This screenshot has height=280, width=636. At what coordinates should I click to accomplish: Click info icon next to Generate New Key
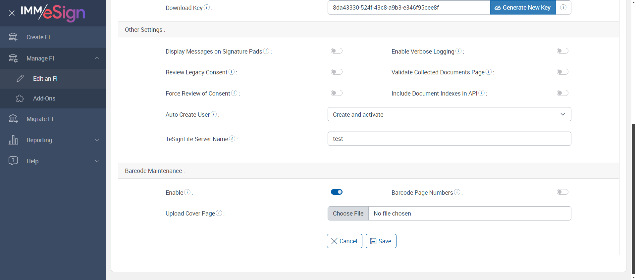563,7
